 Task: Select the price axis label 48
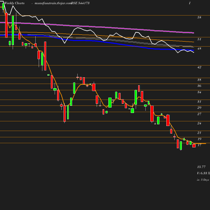click(x=199, y=48)
